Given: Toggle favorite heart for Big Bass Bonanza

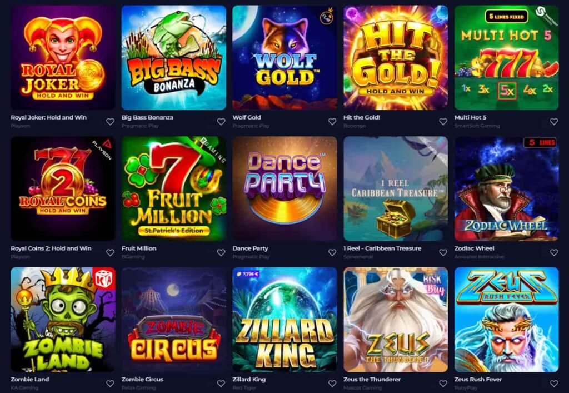Looking at the screenshot, I should point(221,122).
